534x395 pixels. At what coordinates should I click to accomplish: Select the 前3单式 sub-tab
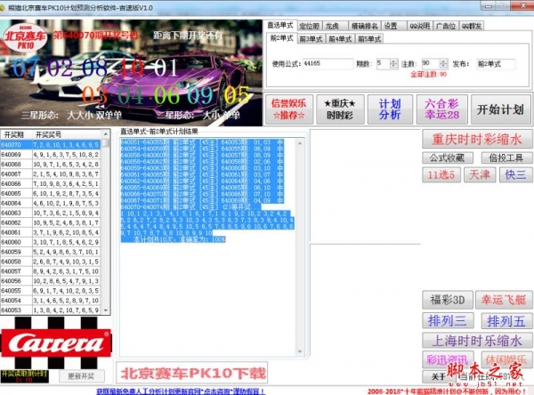[311, 39]
